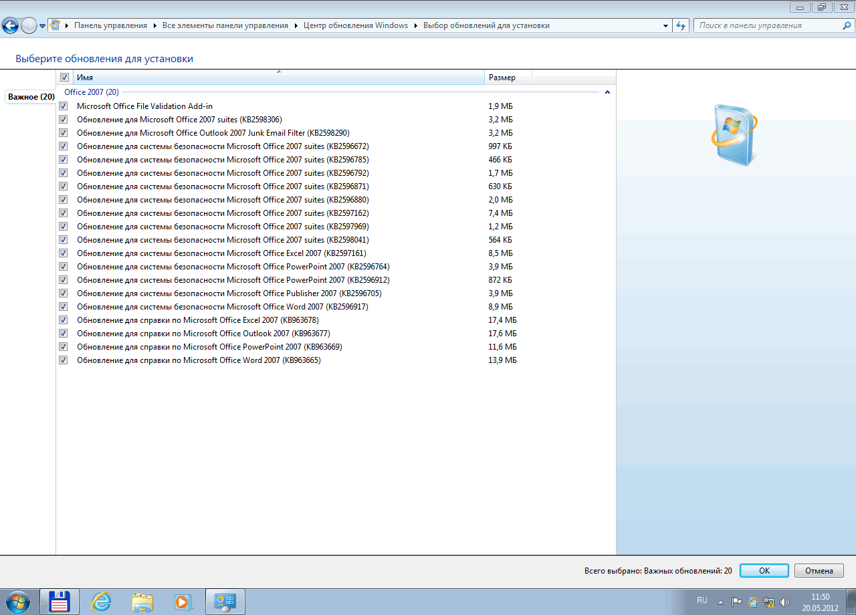Sort the list by the "Размер" column header
The image size is (856, 615).
[x=508, y=78]
